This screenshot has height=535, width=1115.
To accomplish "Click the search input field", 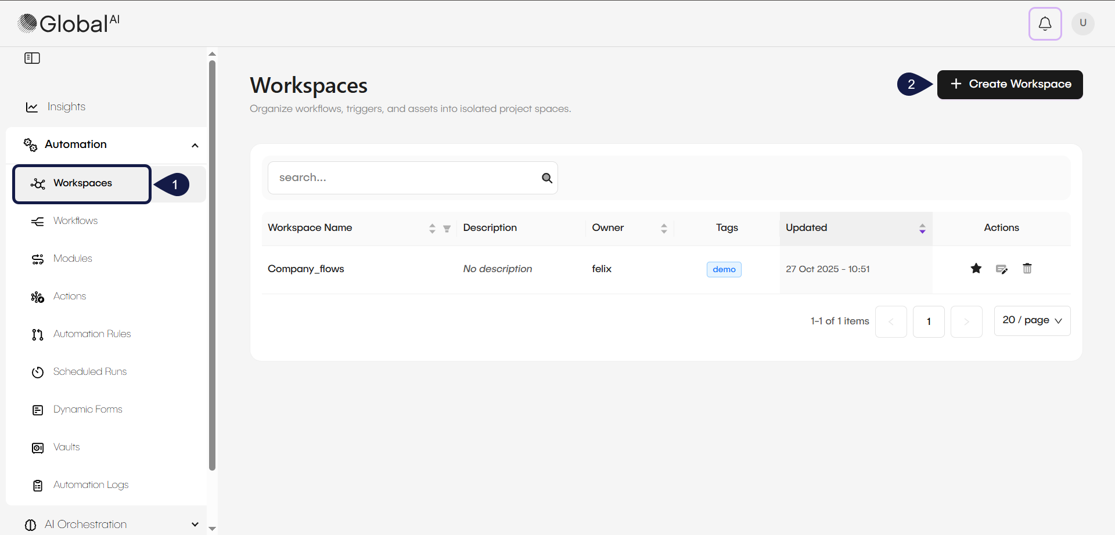I will 407,178.
